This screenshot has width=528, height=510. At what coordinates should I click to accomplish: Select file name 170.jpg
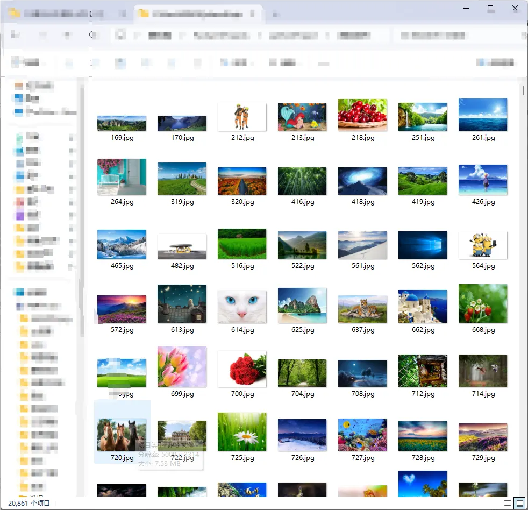[x=182, y=137]
